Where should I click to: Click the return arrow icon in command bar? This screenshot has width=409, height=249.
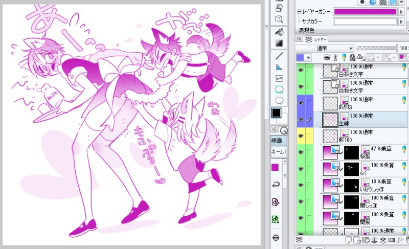pos(276,185)
